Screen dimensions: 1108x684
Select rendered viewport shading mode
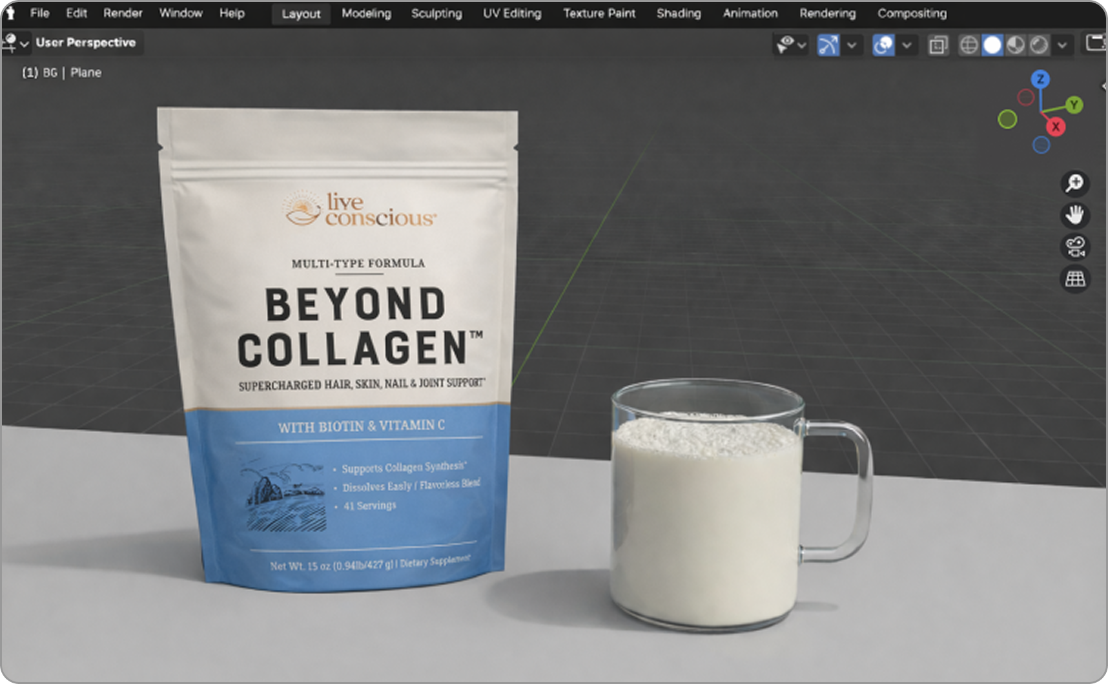tap(1039, 45)
